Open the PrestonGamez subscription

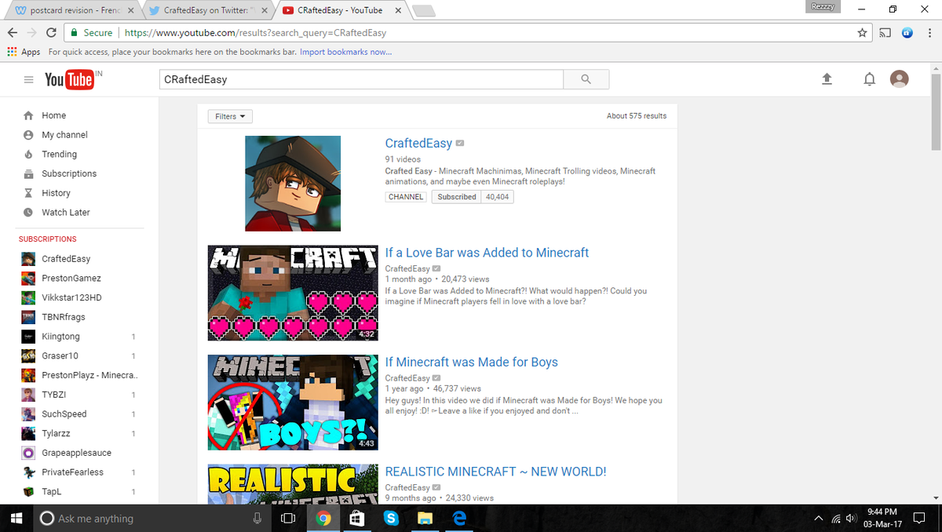71,278
